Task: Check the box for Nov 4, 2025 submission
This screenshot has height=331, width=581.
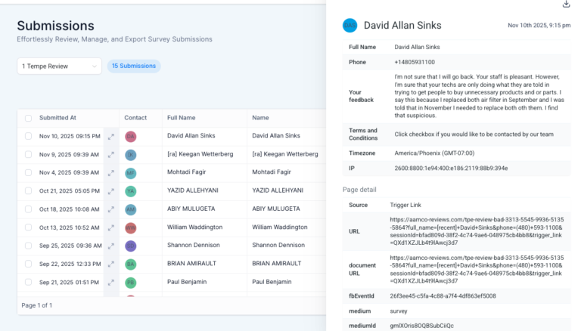Action: click(x=28, y=172)
